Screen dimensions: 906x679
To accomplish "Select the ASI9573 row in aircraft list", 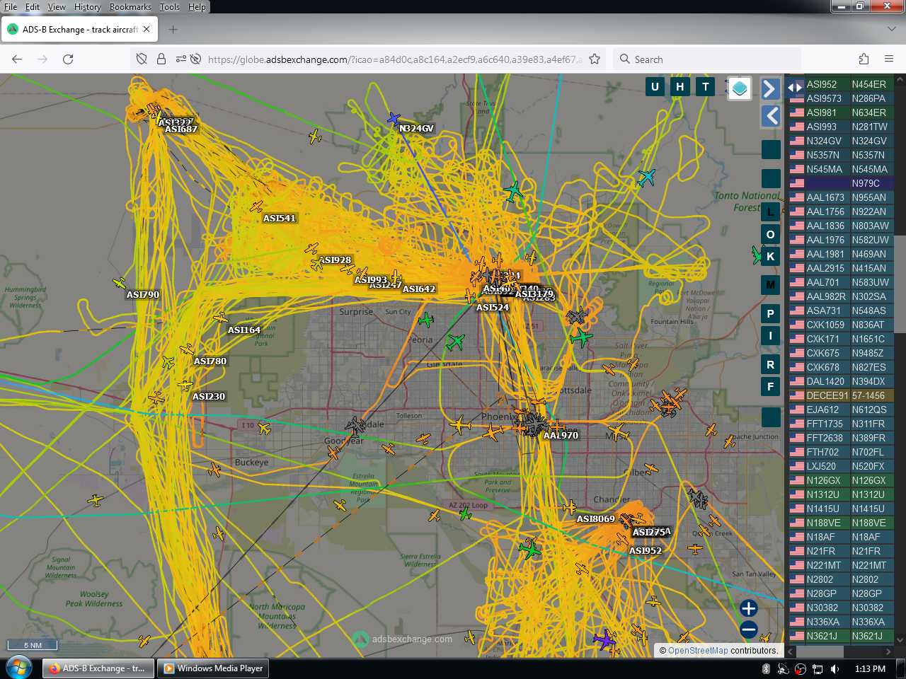I will [x=840, y=98].
